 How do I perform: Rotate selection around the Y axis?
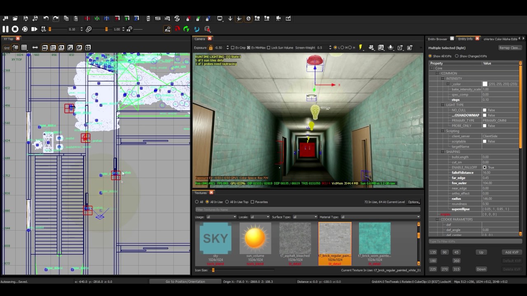[127, 18]
